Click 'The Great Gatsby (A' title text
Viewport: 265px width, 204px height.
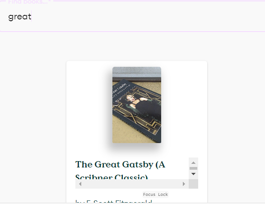coord(120,164)
